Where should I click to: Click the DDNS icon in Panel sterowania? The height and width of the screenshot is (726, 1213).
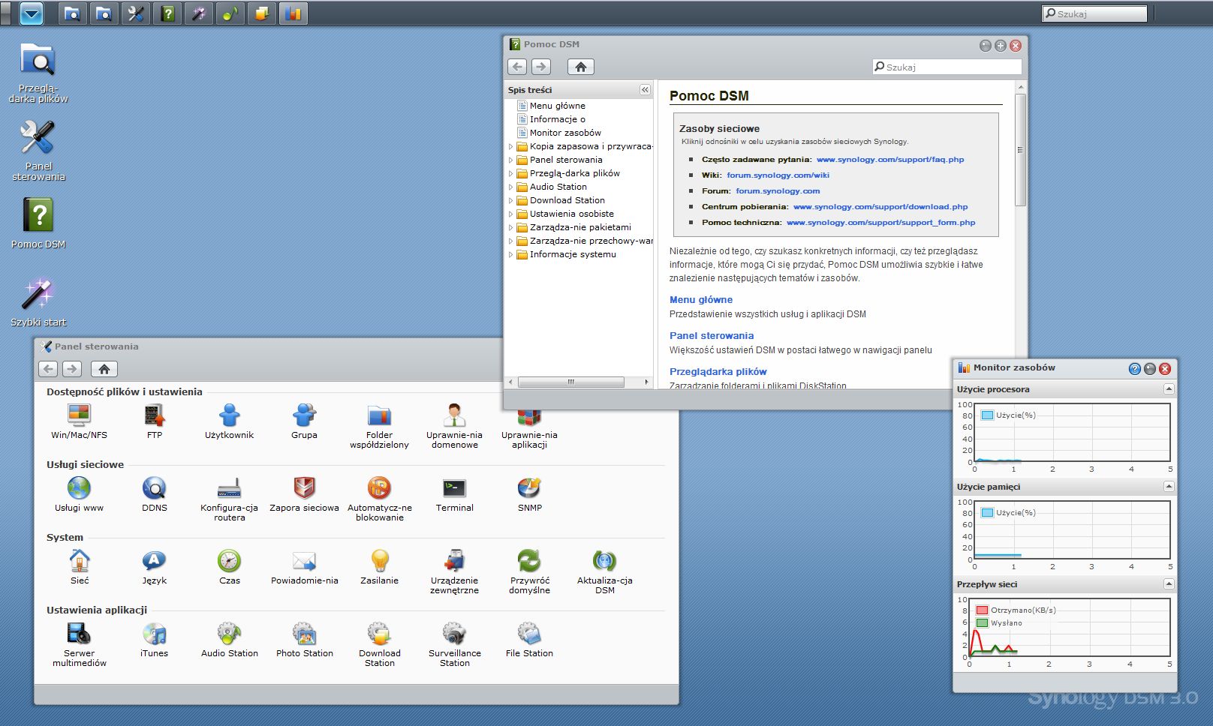(x=154, y=489)
